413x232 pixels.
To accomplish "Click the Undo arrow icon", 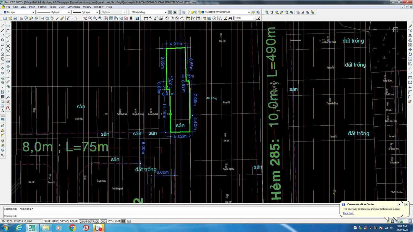I will pyautogui.click(x=68, y=18).
